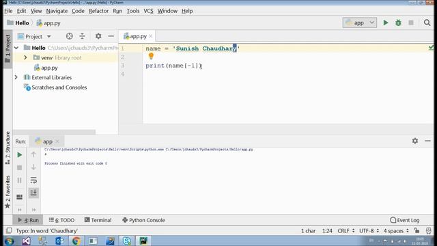Minimize the Run tool window
Viewport: 437px width, 246px height.
point(427,141)
